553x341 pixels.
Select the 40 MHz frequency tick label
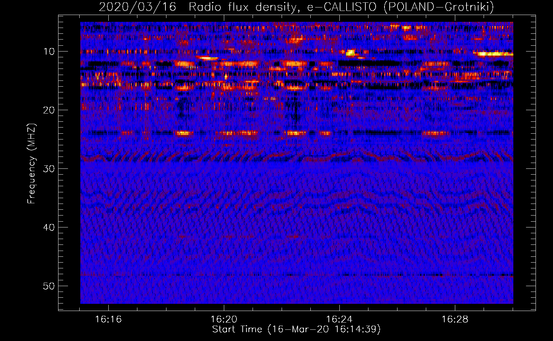pyautogui.click(x=49, y=227)
